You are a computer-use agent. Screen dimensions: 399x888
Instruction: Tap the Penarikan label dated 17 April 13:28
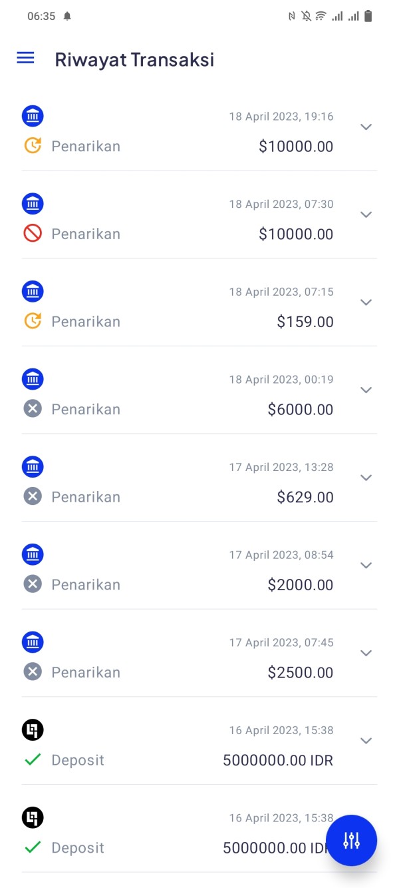(86, 497)
